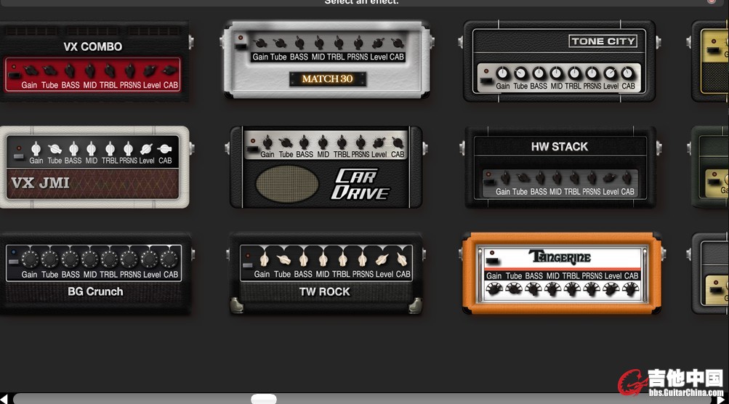The height and width of the screenshot is (404, 729).
Task: Click the Tube knob on TW ROCK
Action: coord(283,259)
